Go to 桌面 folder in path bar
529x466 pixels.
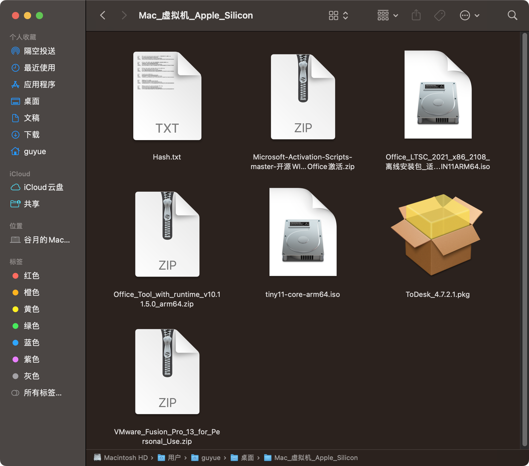point(242,458)
